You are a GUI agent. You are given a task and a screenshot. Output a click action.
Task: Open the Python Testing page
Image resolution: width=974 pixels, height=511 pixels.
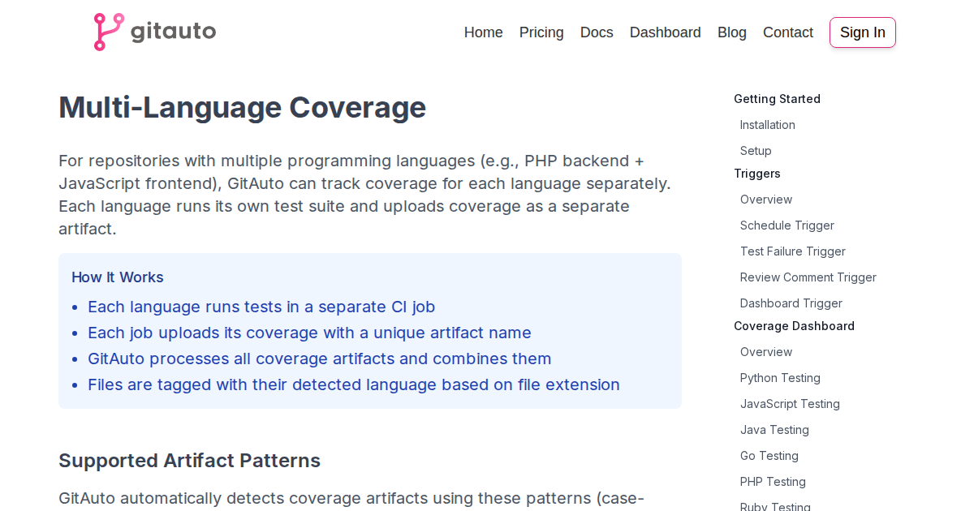pos(780,378)
